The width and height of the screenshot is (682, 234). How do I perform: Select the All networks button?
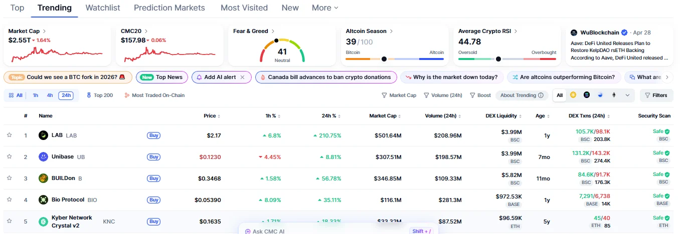coord(560,95)
